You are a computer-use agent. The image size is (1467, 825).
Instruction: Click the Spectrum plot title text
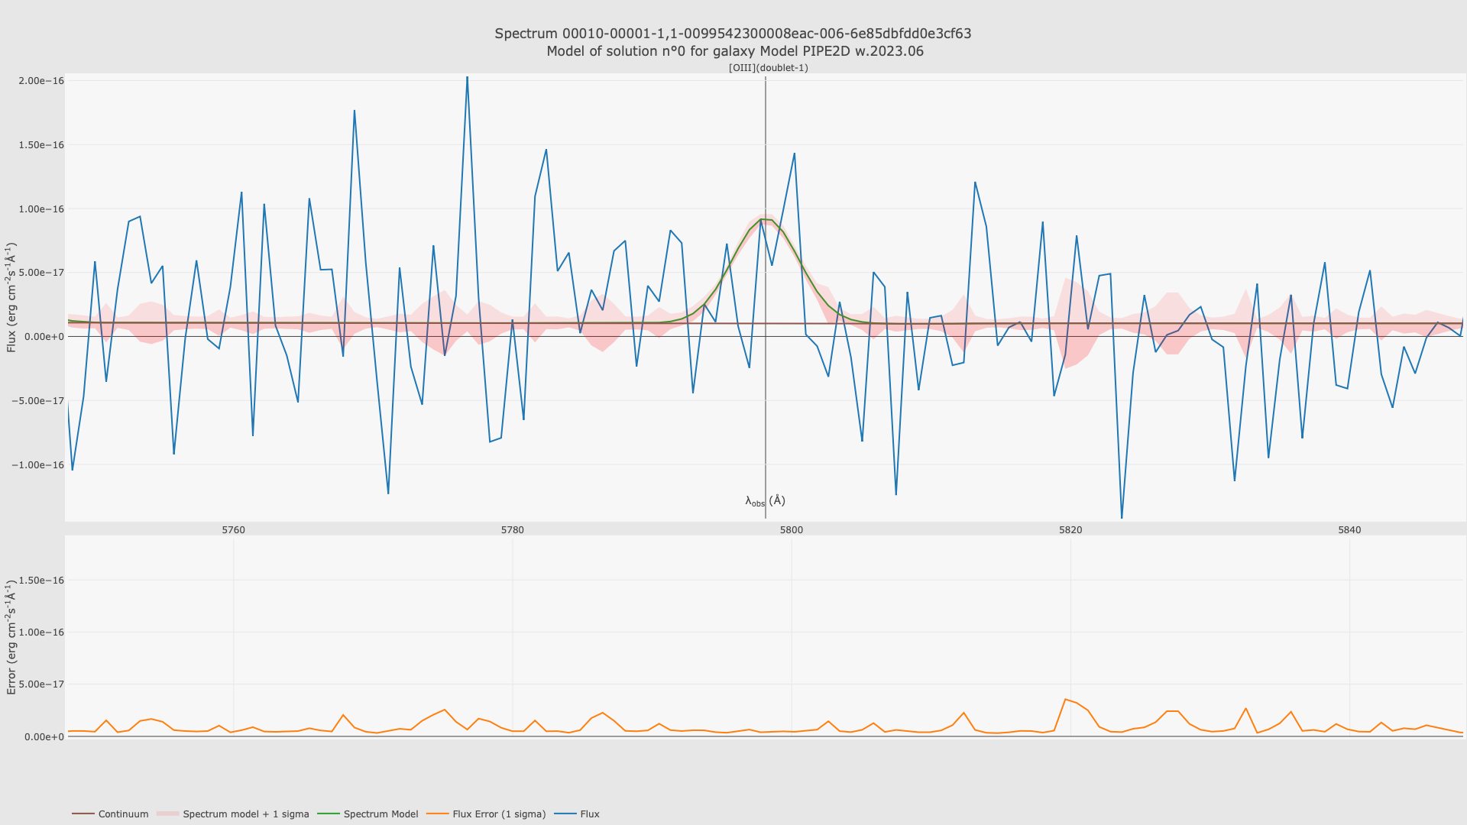(x=733, y=34)
